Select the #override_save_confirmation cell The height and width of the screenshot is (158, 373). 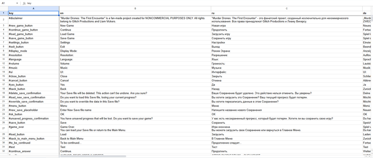click(x=34, y=101)
